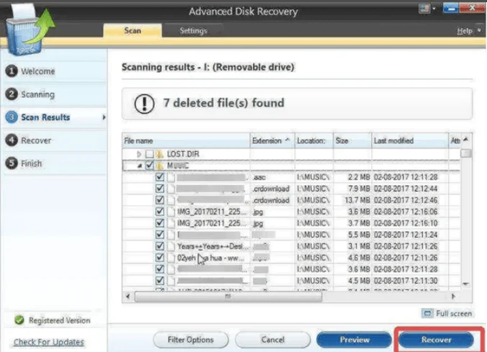Click the Scan Results sidebar arrow
This screenshot has height=352, width=487.
[x=104, y=117]
